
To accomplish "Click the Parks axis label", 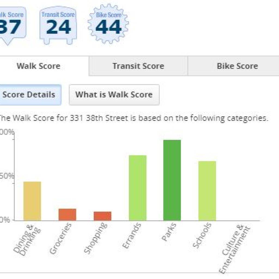I will click(169, 232).
